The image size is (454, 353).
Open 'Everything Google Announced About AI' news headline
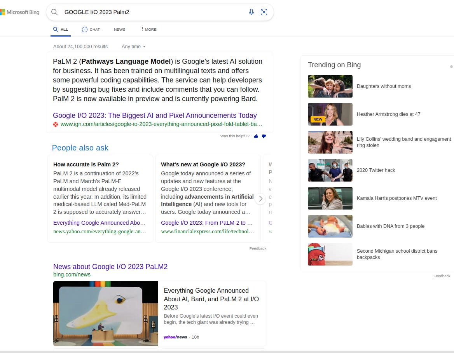tap(211, 299)
